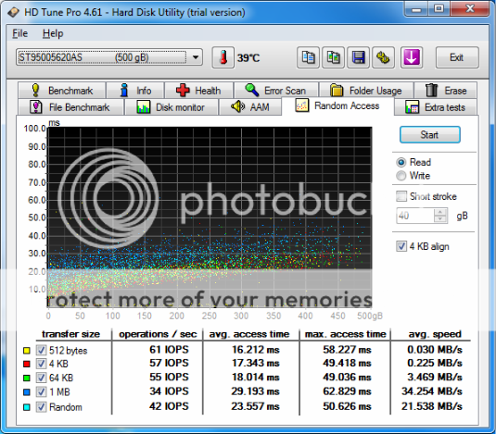Click the floppy disk save icon
This screenshot has width=496, height=434.
coord(358,57)
